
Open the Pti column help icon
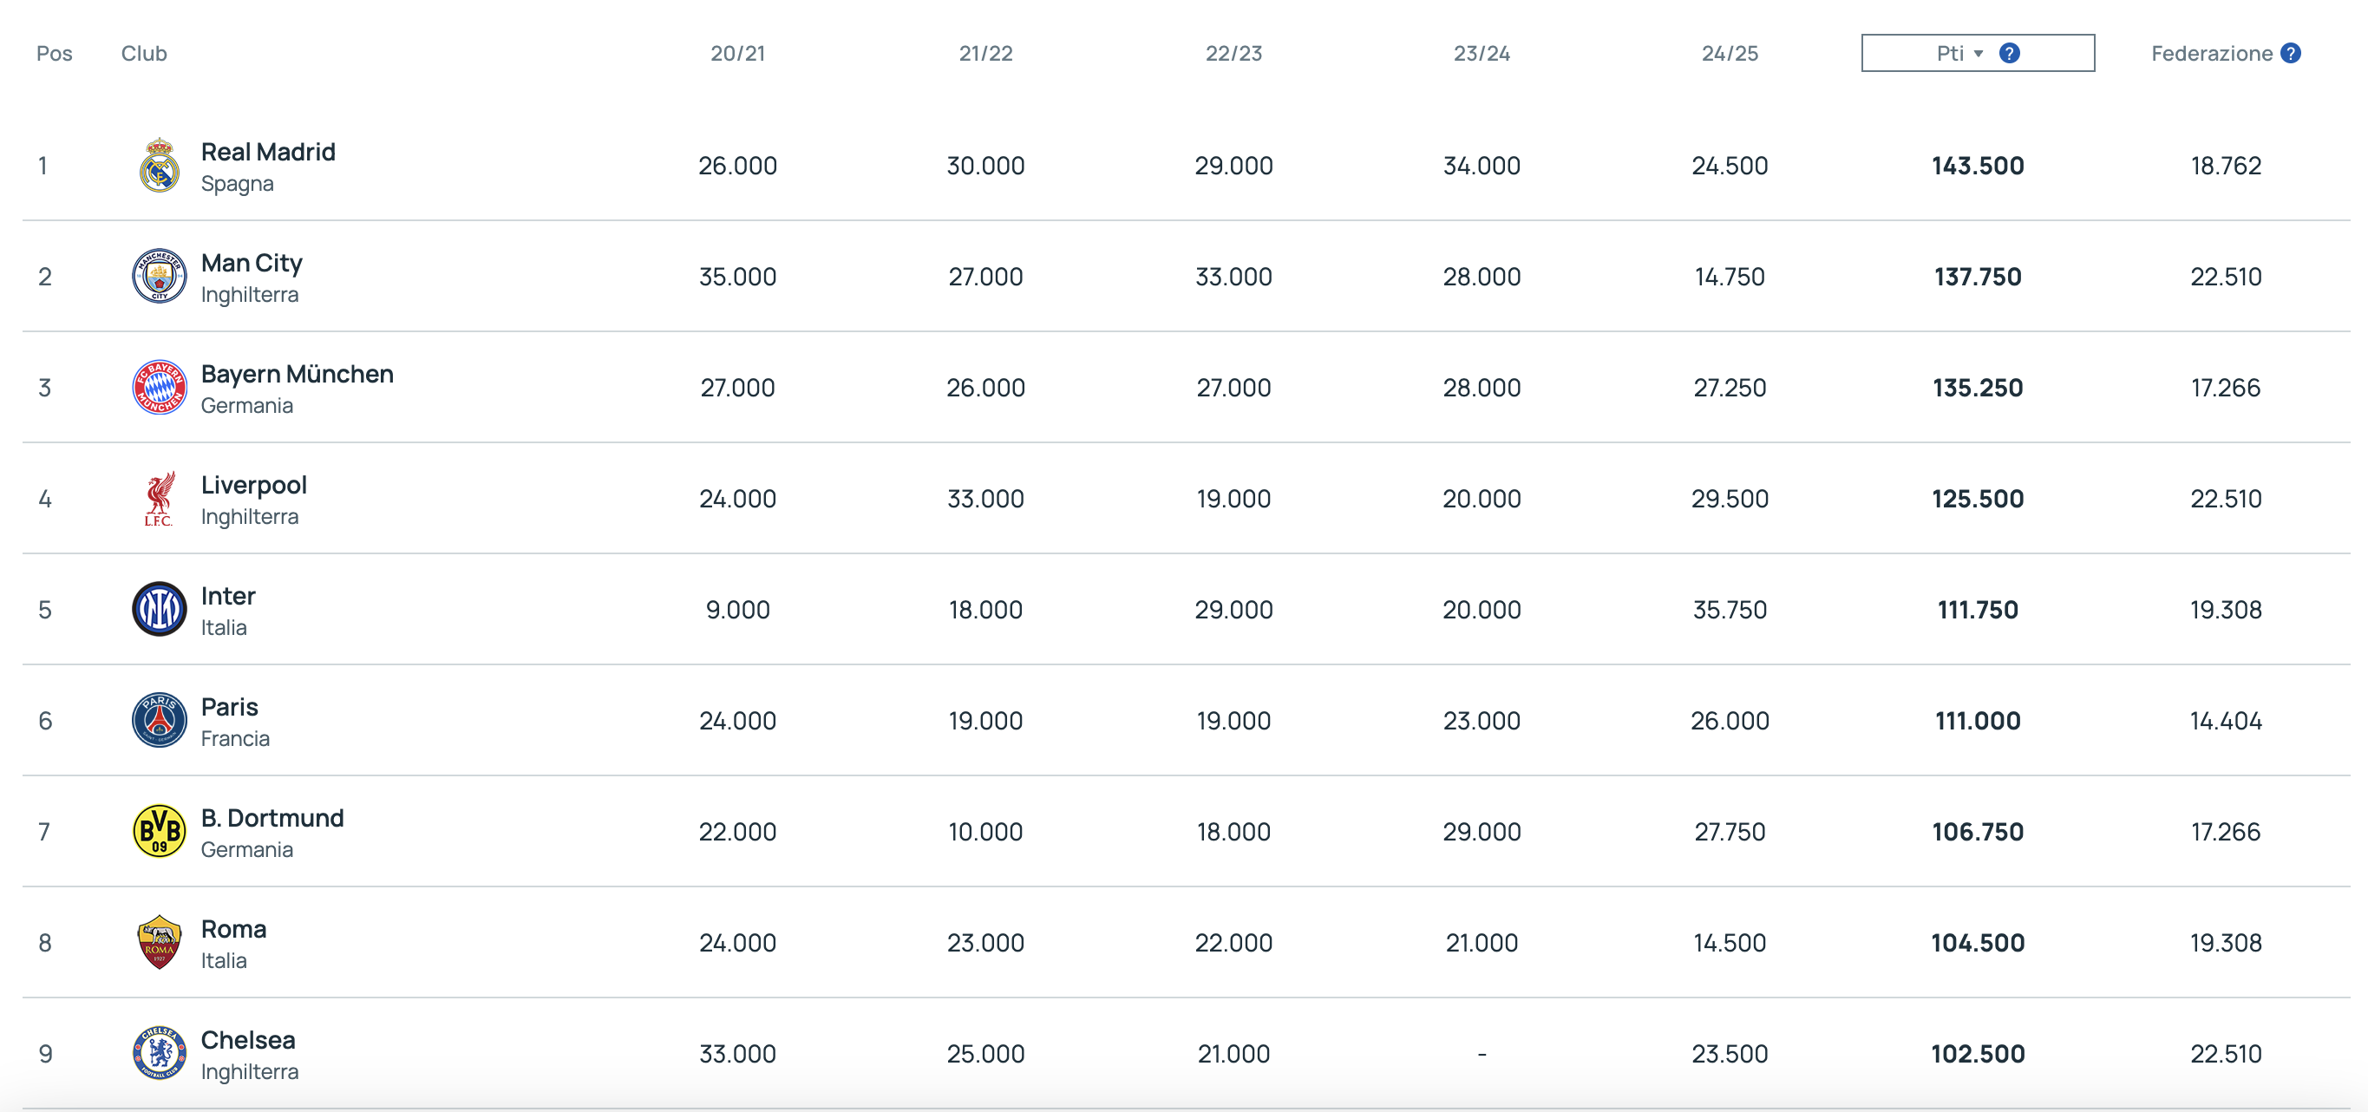[x=2010, y=53]
